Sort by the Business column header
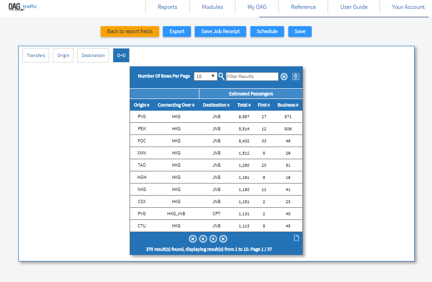Image resolution: width=432 pixels, height=282 pixels. tap(287, 105)
